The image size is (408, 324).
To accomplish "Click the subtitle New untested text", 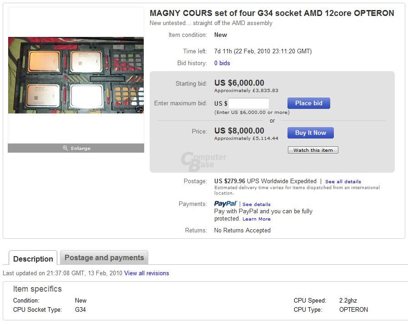I will (211, 23).
